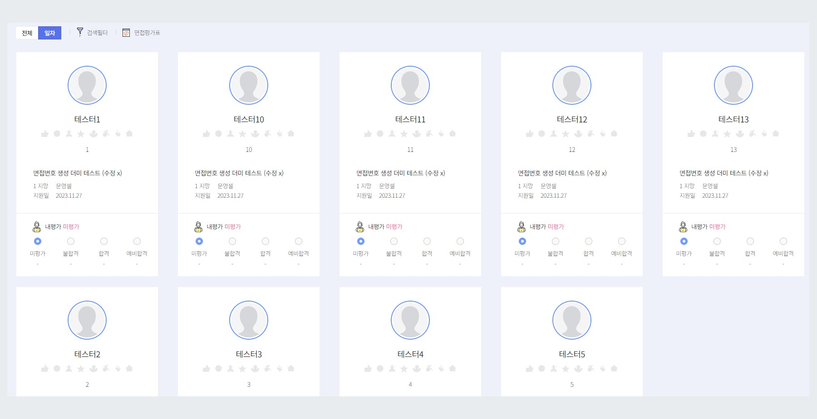Click thumbs-up badge icon on 테스터13 card
The height and width of the screenshot is (419, 817).
pos(691,134)
